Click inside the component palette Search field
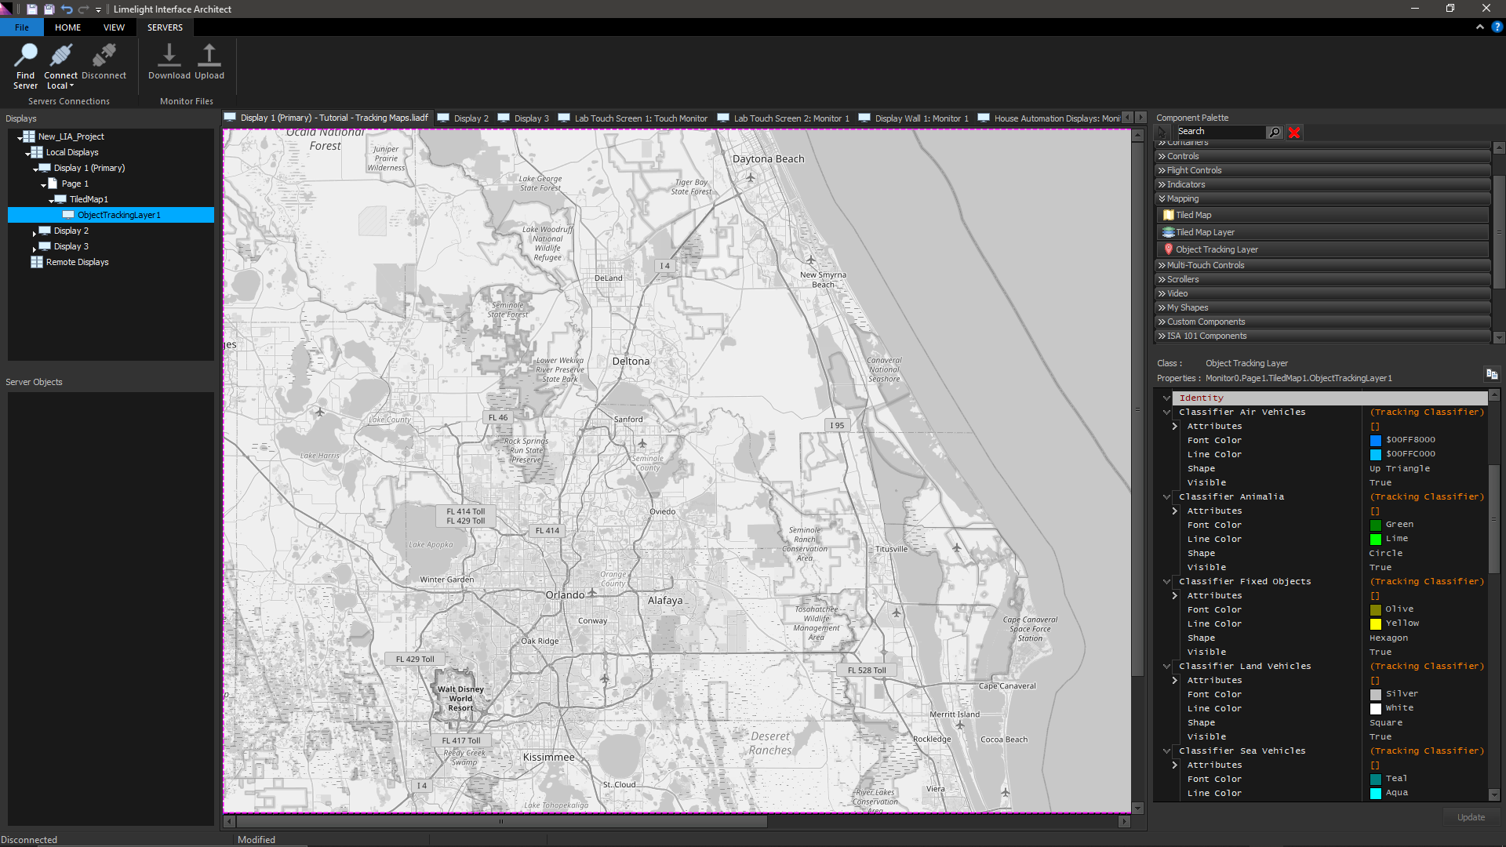The width and height of the screenshot is (1506, 847). coord(1220,132)
